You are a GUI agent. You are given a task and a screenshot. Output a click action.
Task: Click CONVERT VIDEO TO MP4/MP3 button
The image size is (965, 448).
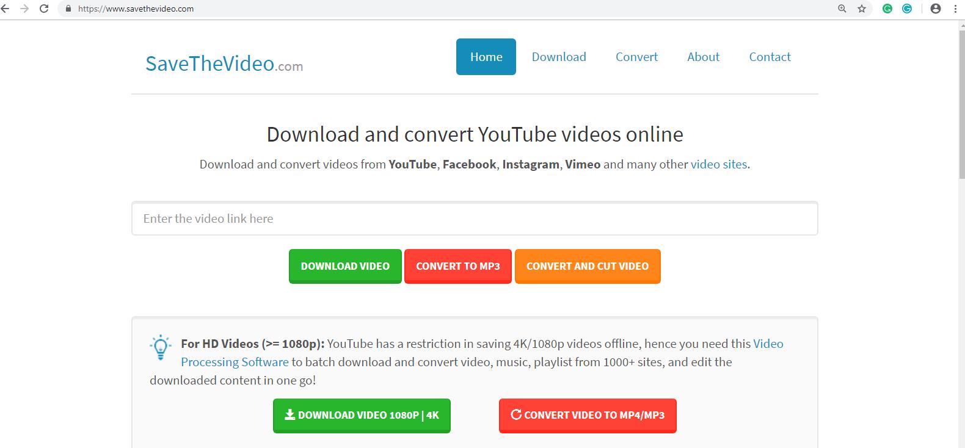pyautogui.click(x=588, y=415)
